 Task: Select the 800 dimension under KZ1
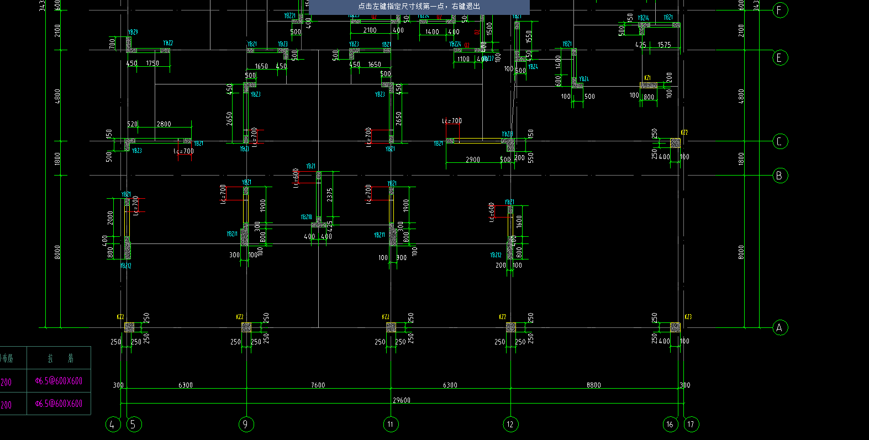pyautogui.click(x=649, y=97)
